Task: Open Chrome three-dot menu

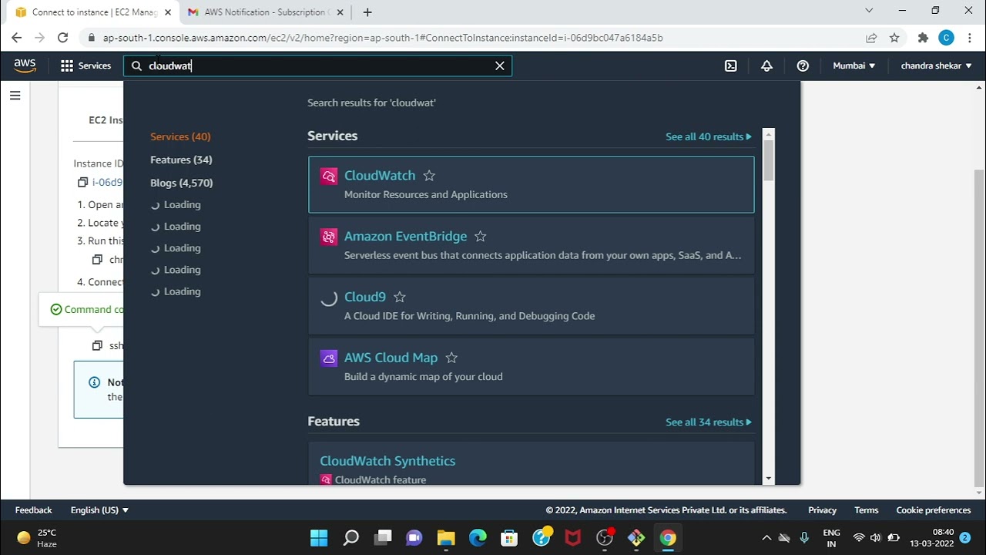Action: coord(970,38)
